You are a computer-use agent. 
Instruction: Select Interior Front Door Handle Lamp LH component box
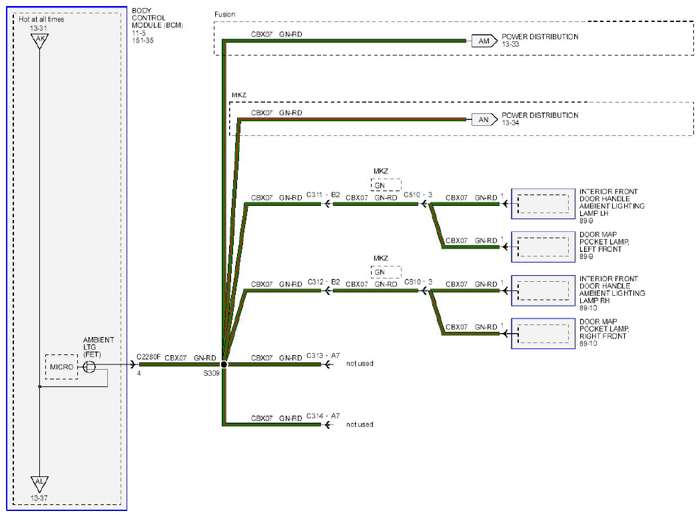click(543, 204)
